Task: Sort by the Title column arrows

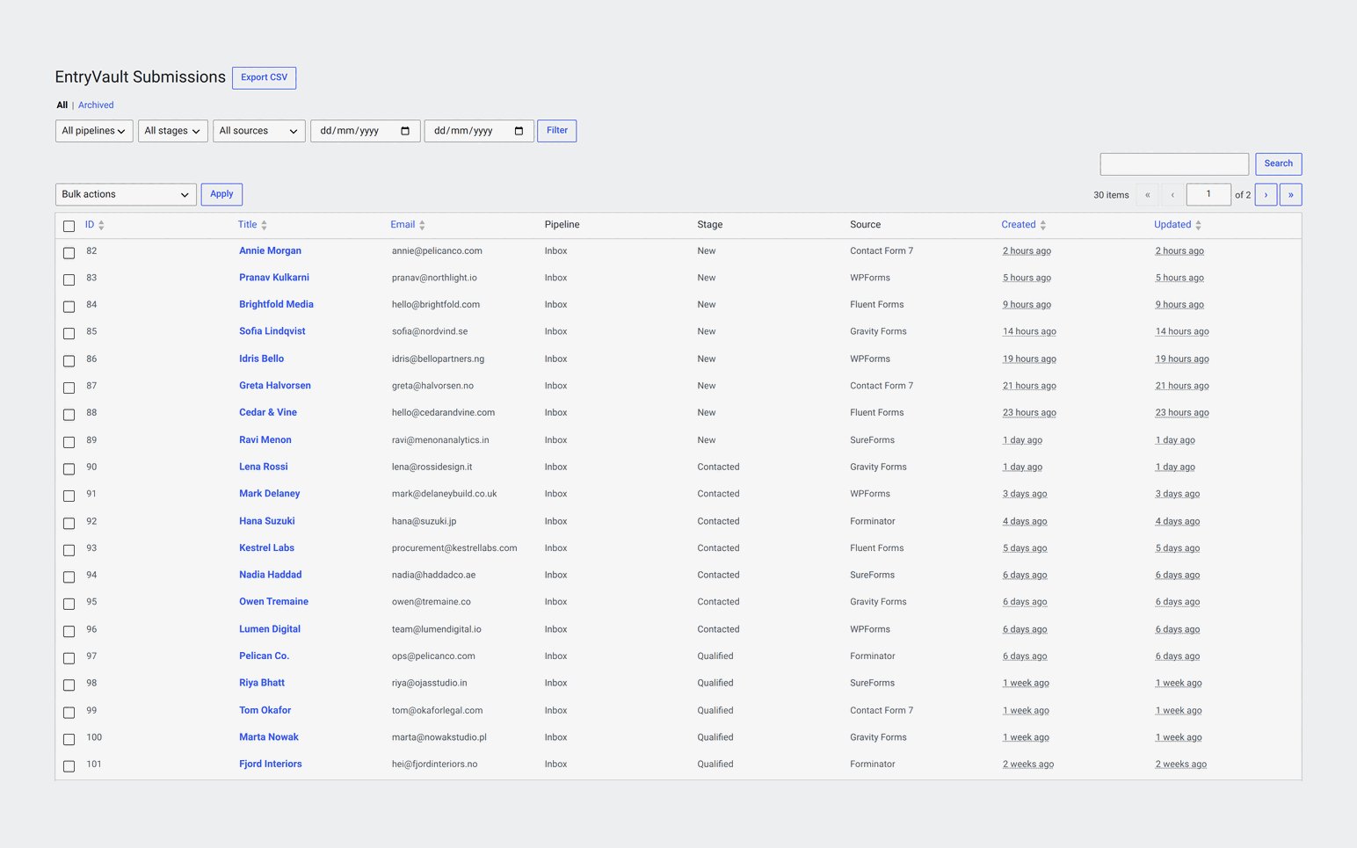Action: 264,225
